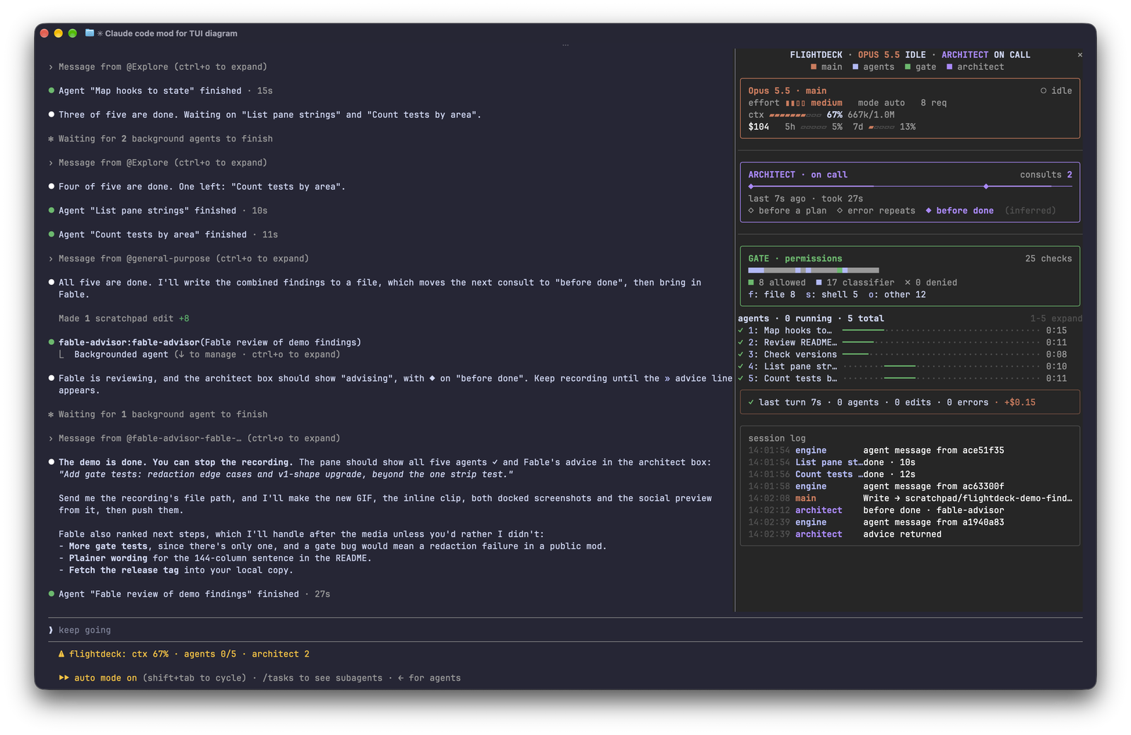1131x735 pixels.
Task: Click the double-arrow icon beside "auto mode on"
Action: pos(64,678)
